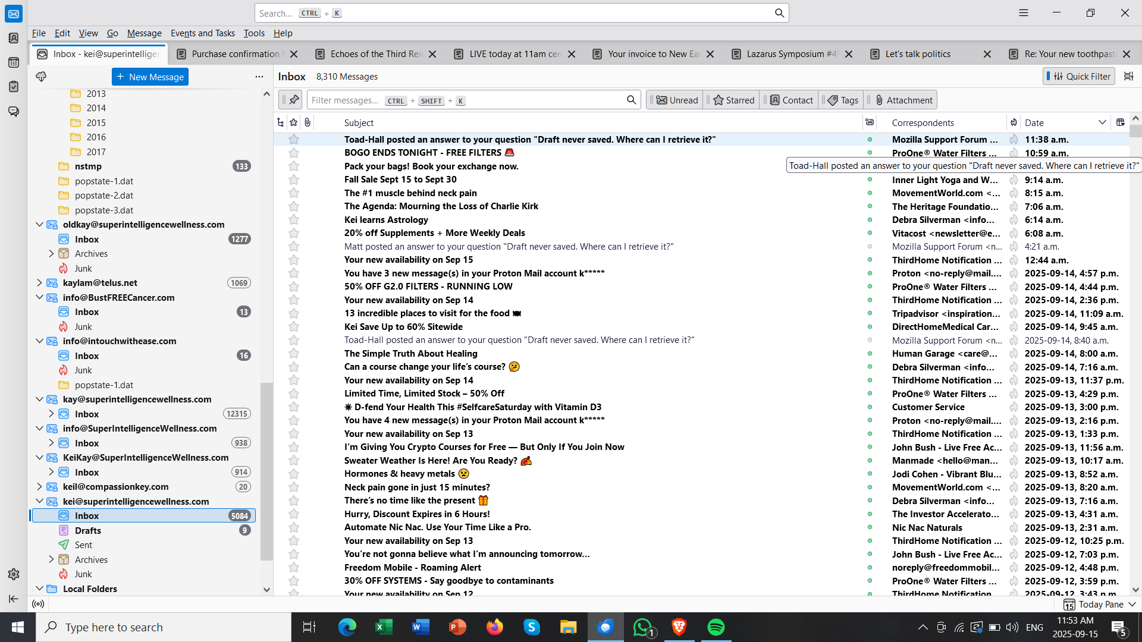1142x642 pixels.
Task: Sort by thread column icon
Action: point(281,122)
